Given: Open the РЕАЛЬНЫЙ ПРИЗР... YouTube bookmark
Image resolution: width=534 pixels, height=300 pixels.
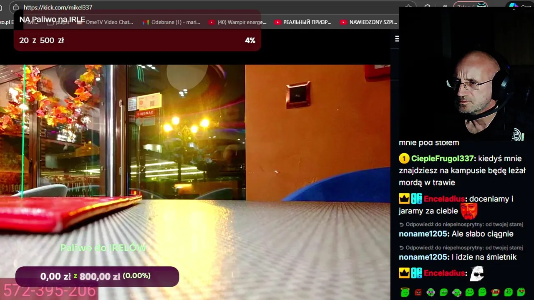Looking at the screenshot, I should point(303,22).
